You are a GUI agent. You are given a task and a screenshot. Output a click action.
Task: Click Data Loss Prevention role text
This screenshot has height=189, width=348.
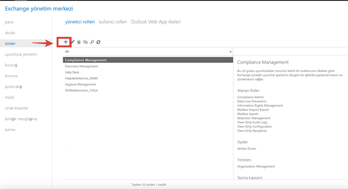[x=252, y=101]
